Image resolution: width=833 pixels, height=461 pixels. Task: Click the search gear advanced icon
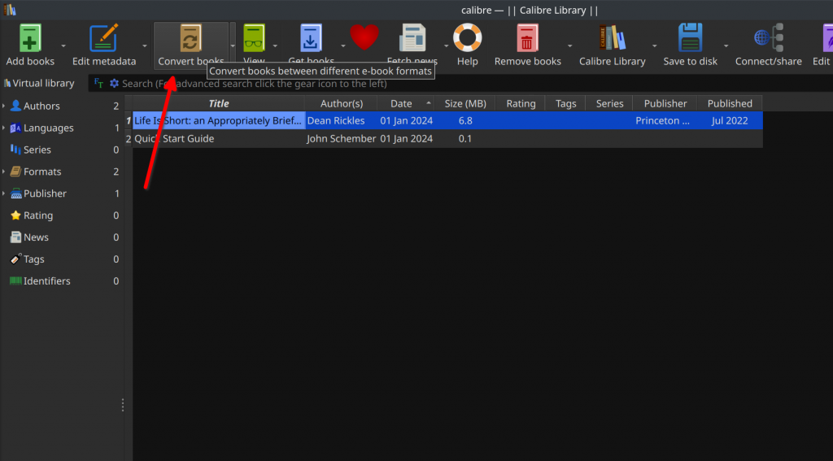(x=114, y=84)
